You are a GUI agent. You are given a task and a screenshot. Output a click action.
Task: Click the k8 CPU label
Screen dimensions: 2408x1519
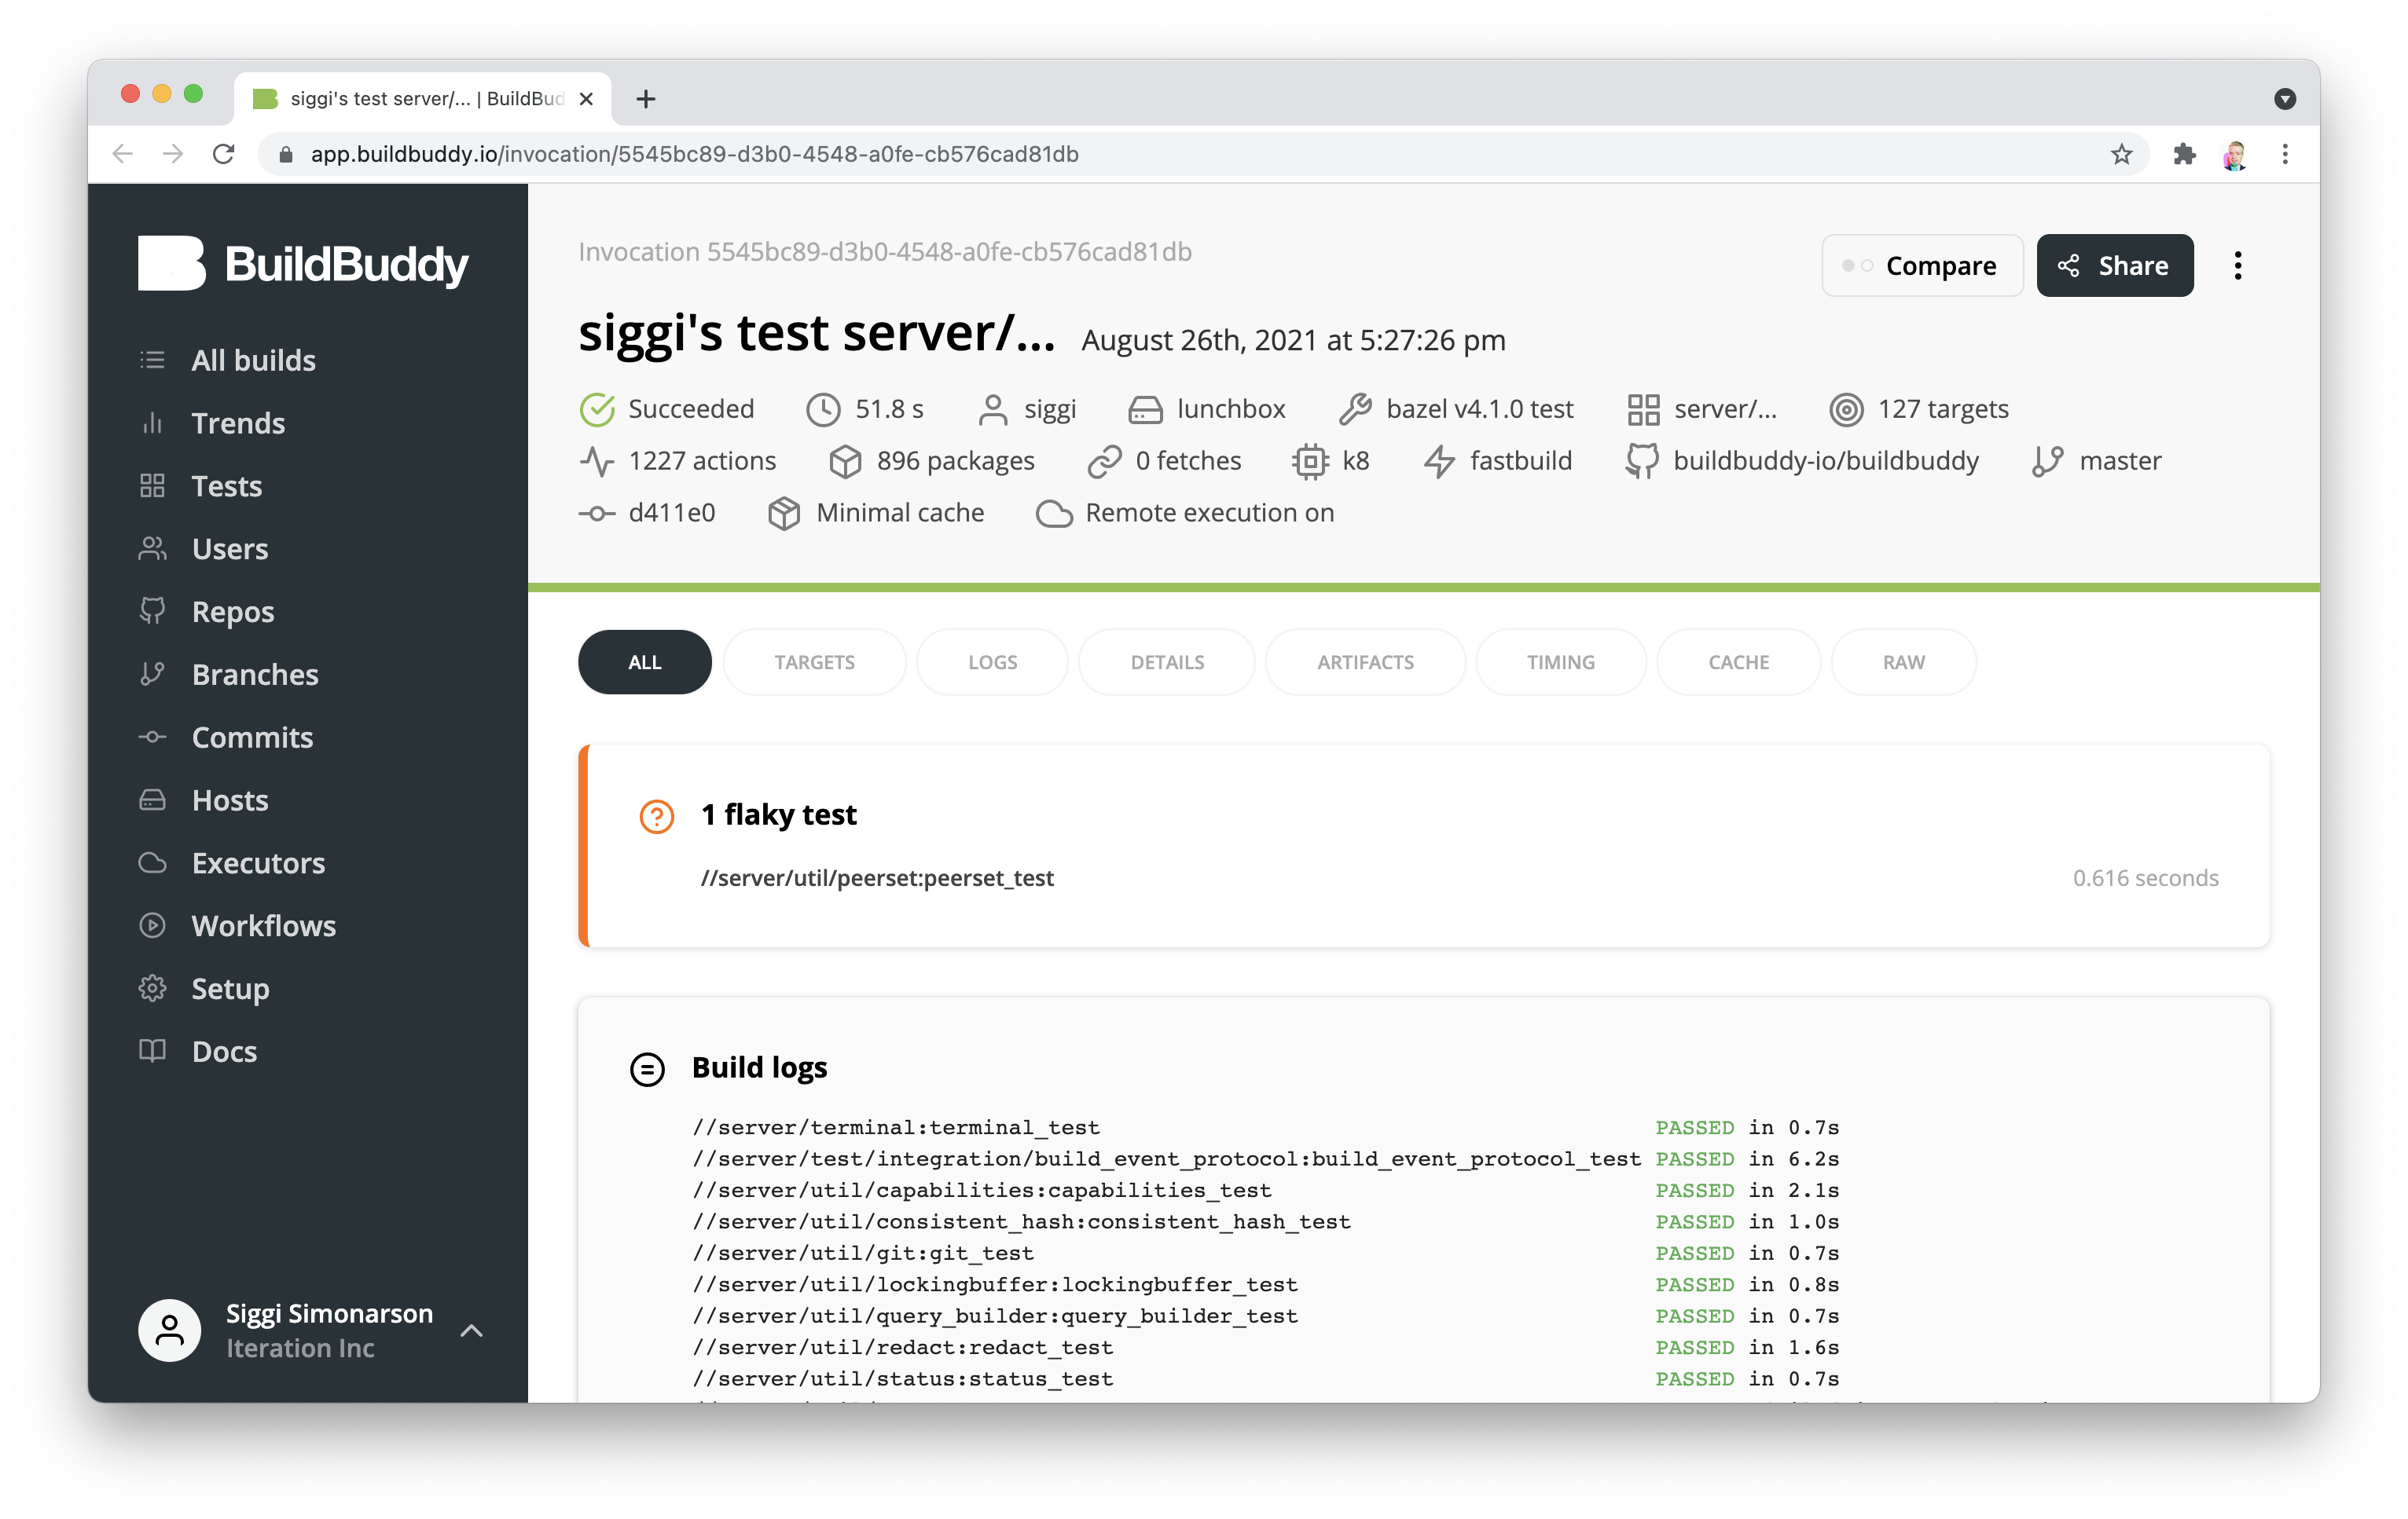1355,461
